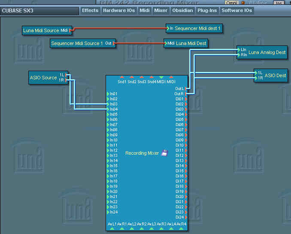
Task: Select the Sequencer Midi dest 1 module
Action: (194, 28)
